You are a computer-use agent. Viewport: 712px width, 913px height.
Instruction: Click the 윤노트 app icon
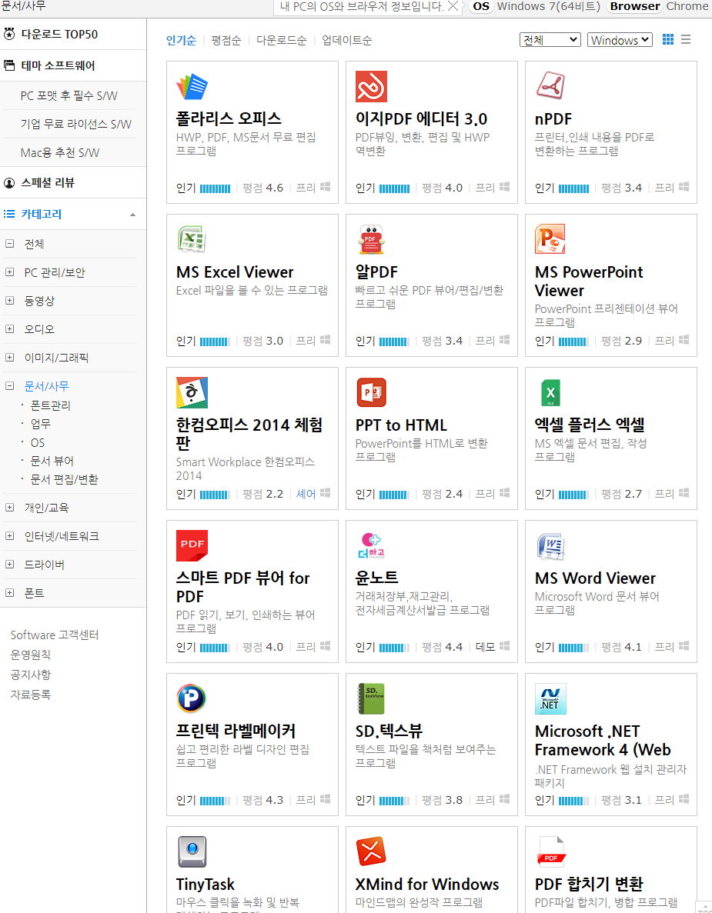tap(371, 545)
